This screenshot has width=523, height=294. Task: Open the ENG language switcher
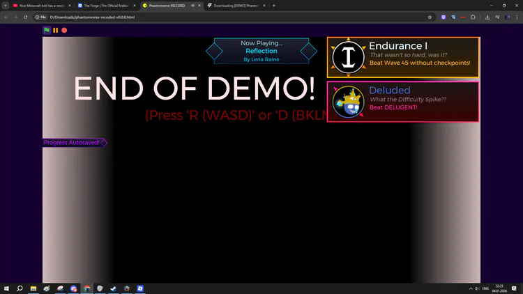485,288
